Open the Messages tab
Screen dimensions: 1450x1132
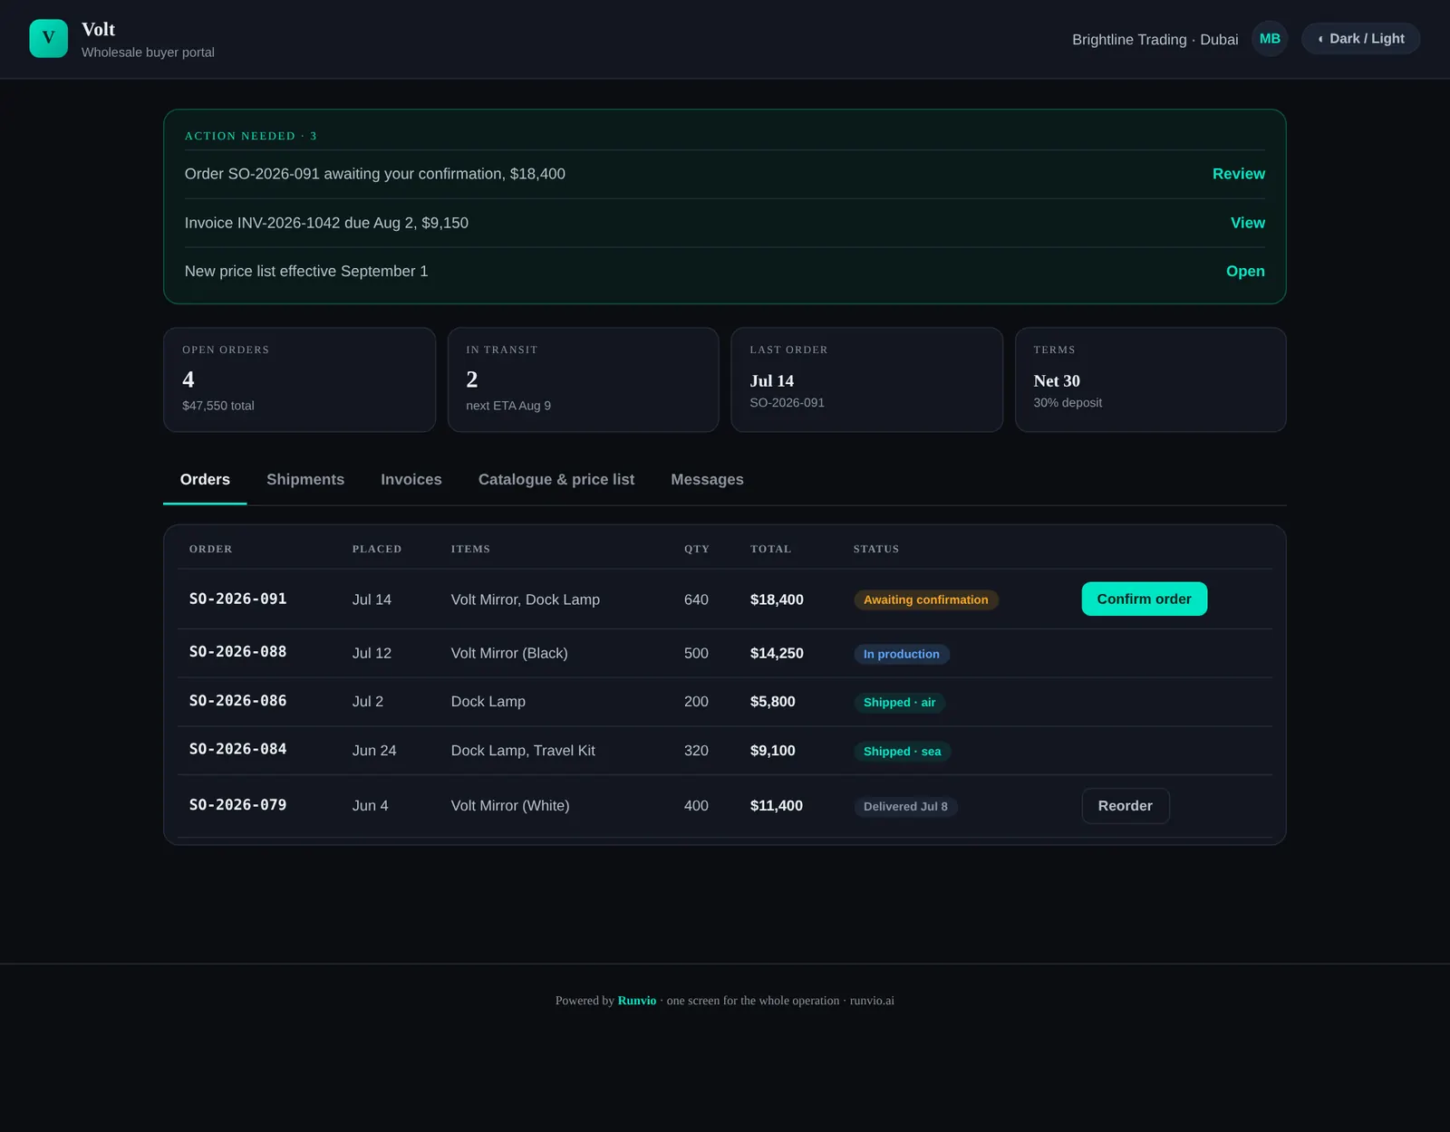tap(707, 480)
